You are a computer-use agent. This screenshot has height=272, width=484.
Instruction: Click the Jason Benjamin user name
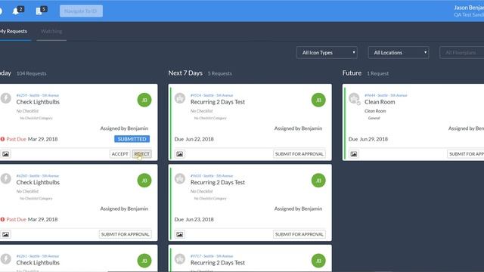(x=469, y=8)
